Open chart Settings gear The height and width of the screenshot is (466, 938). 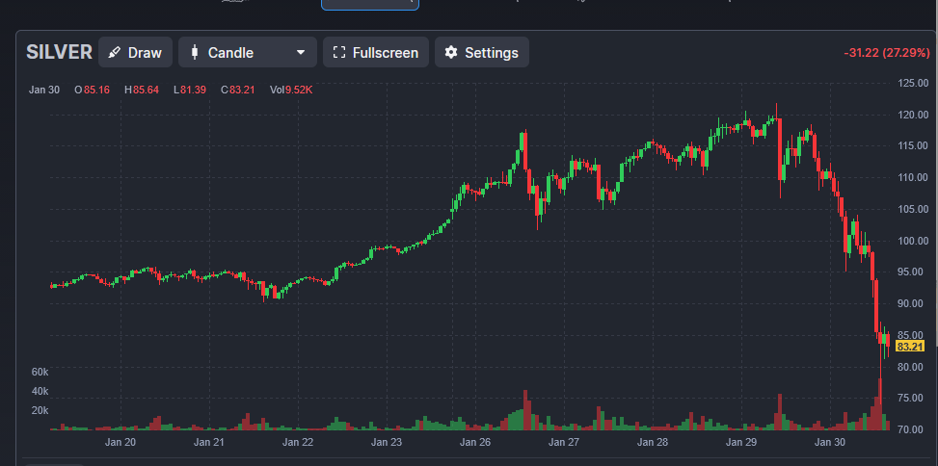[x=481, y=52]
